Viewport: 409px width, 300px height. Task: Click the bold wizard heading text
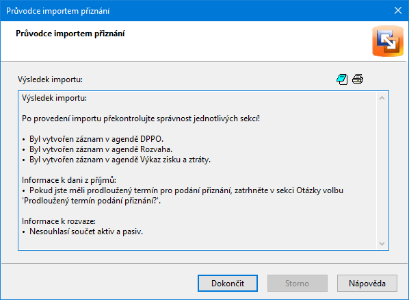coord(70,34)
